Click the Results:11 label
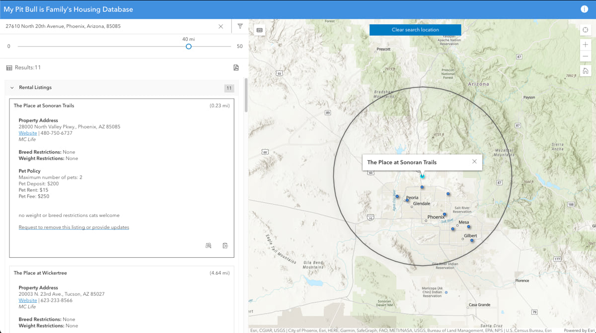 pyautogui.click(x=28, y=67)
